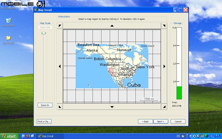This screenshot has height=139, width=222.
Task: Click the Map Install title bar icon
Action: (x=36, y=10)
